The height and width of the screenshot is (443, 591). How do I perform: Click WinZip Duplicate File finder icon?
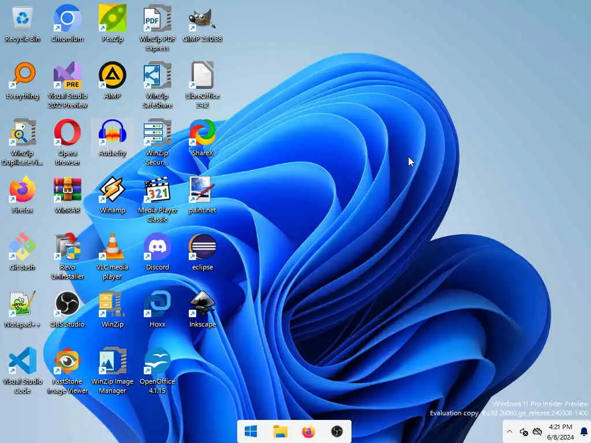tap(23, 142)
